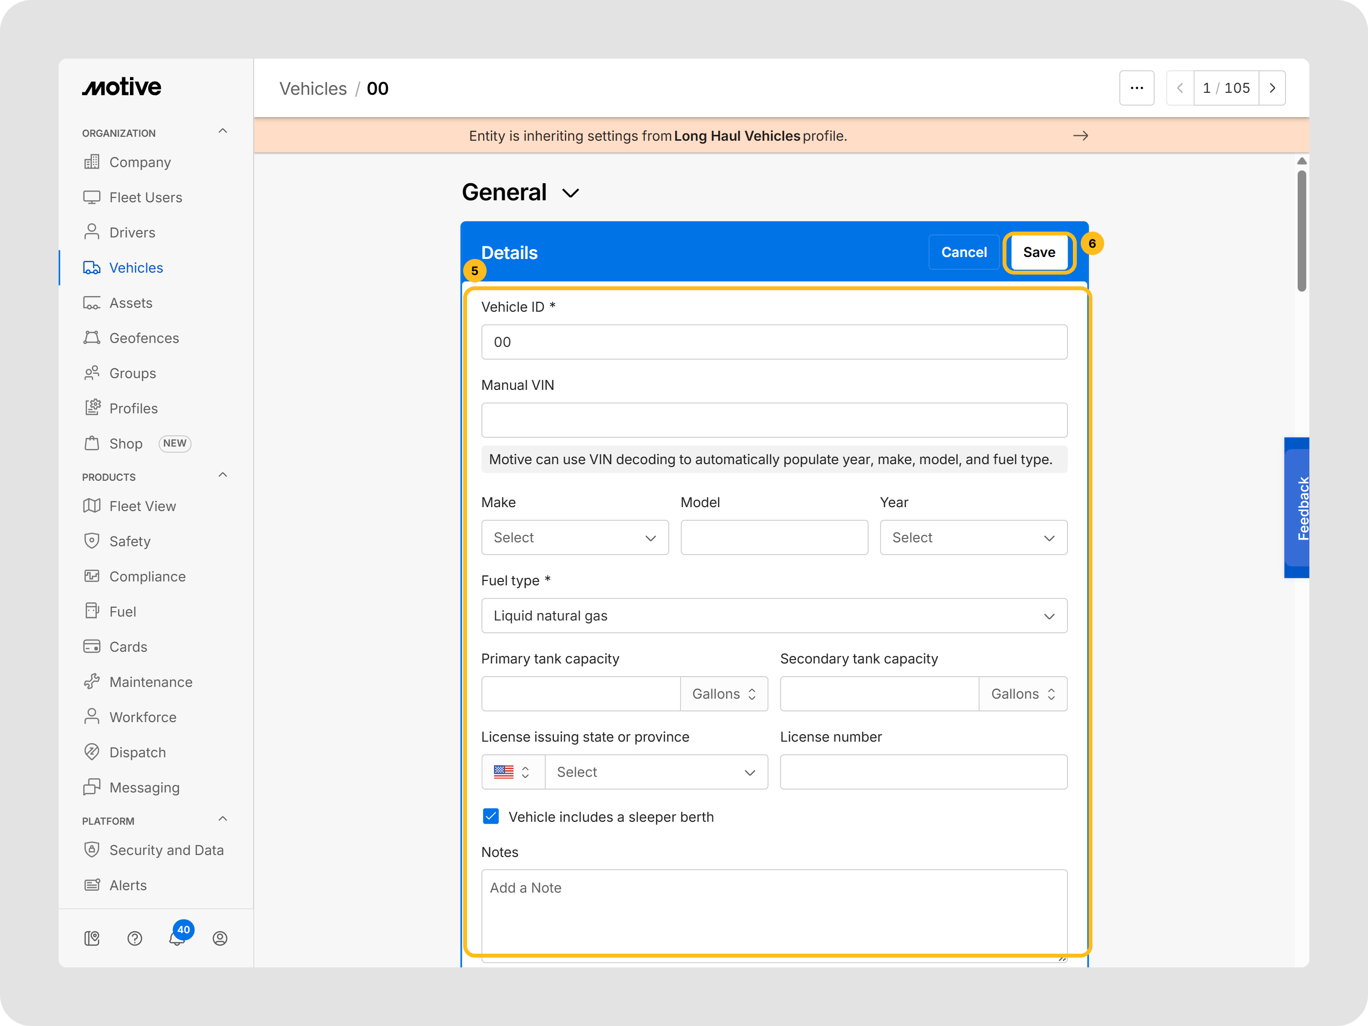The height and width of the screenshot is (1026, 1368).
Task: Open the Make dropdown
Action: [575, 537]
